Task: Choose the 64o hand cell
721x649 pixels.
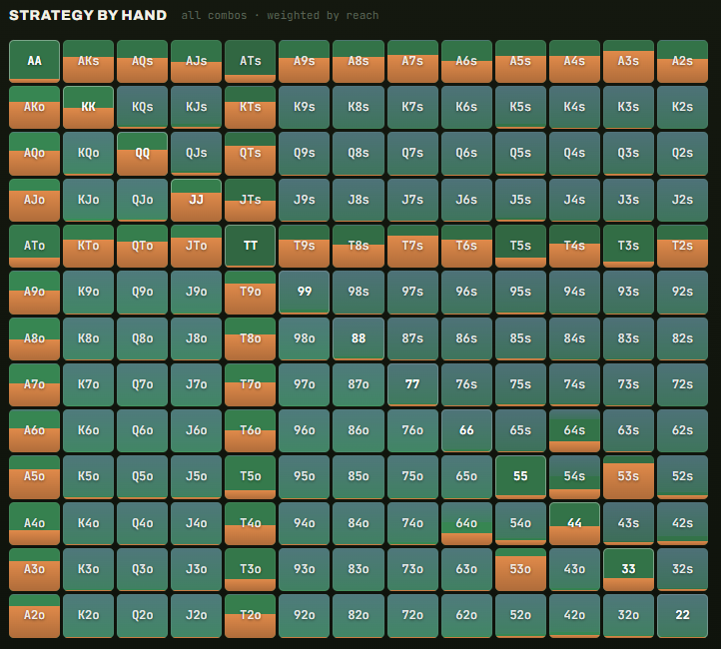Action: click(x=466, y=523)
